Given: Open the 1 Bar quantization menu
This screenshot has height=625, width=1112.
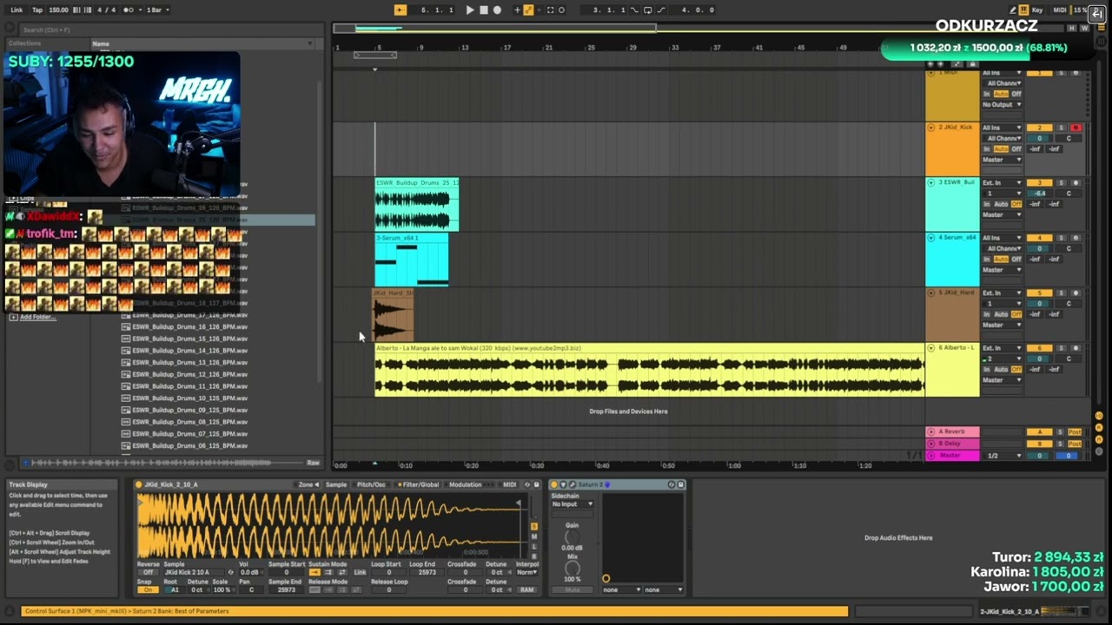Looking at the screenshot, I should (x=158, y=10).
